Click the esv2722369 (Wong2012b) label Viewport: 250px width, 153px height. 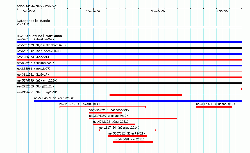coord(35,86)
